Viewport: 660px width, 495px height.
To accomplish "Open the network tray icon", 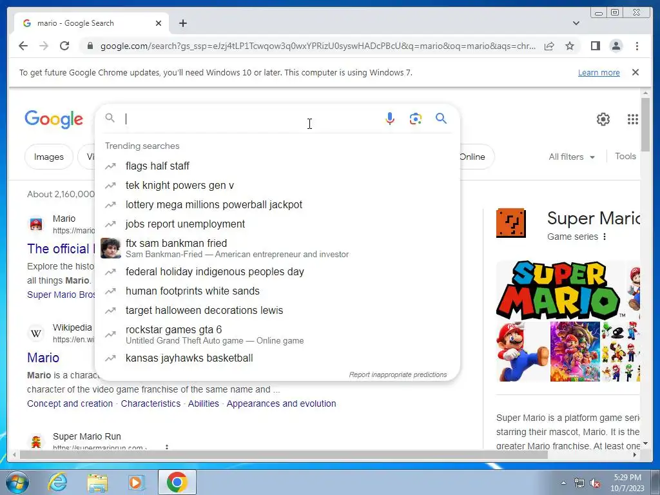I will click(x=579, y=483).
